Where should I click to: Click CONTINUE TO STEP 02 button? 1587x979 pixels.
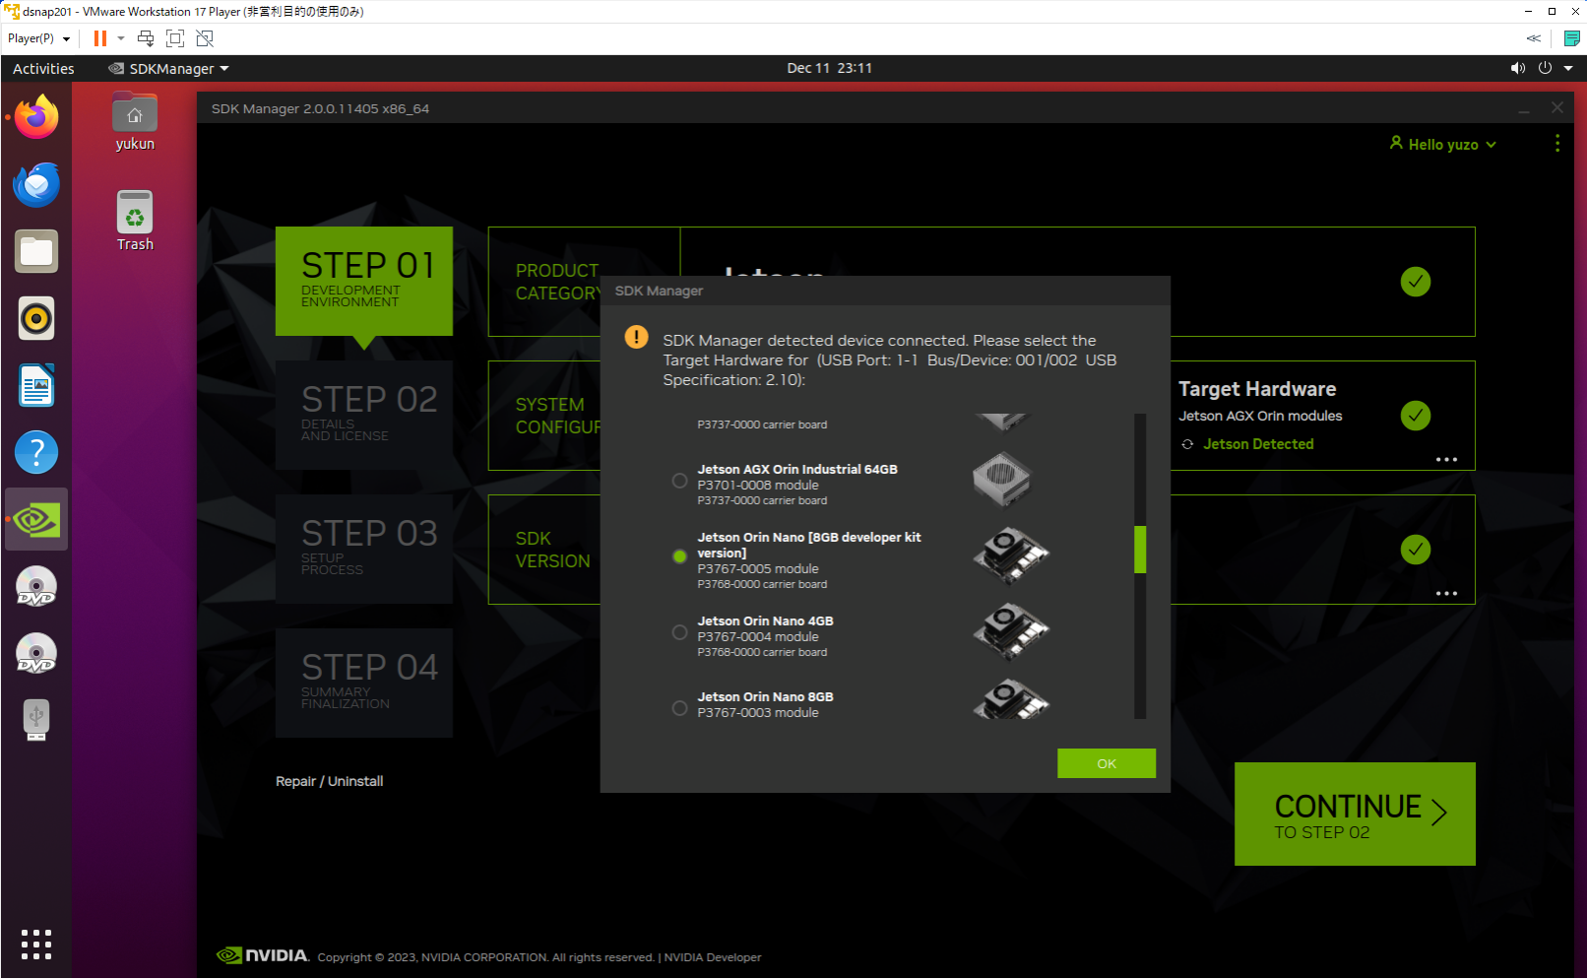[1355, 815]
